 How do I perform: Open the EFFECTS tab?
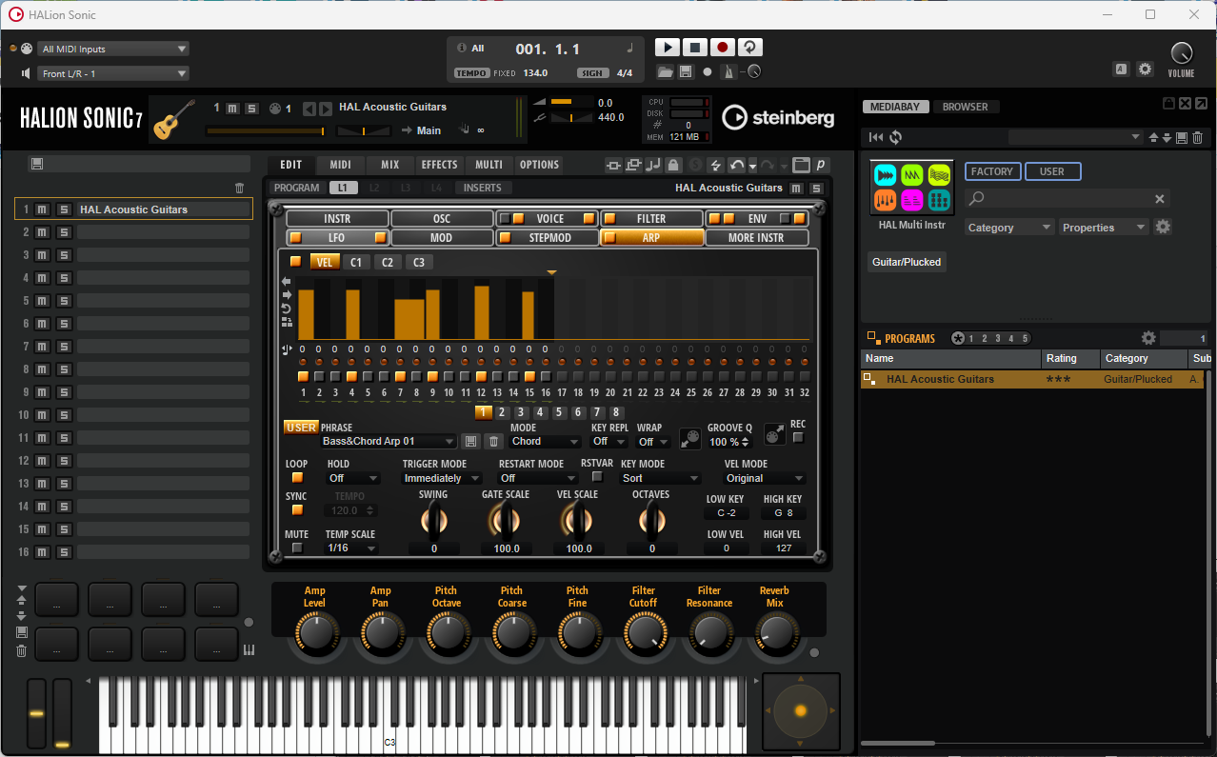tap(439, 165)
